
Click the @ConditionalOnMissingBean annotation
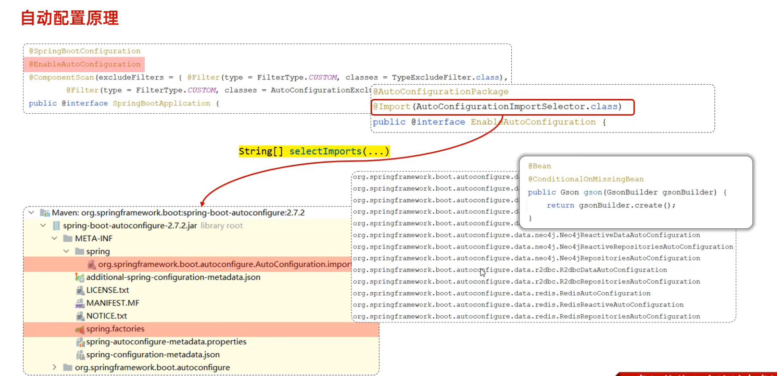(586, 179)
